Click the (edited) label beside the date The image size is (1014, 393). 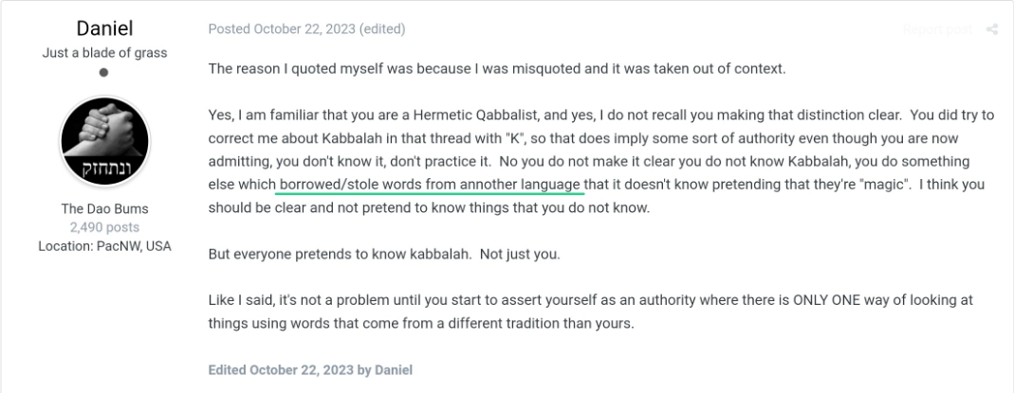point(382,29)
